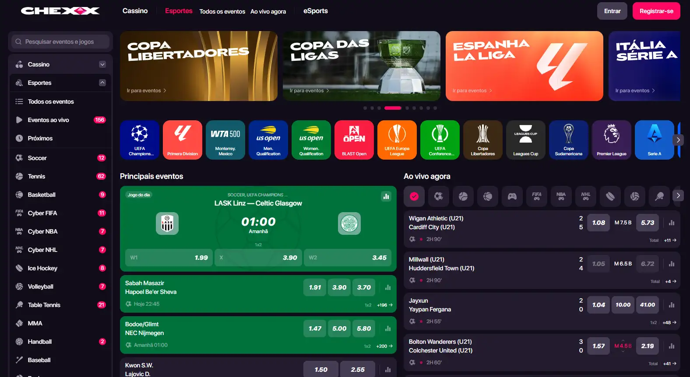
Task: Show more live sport filters arrow
Action: click(x=678, y=195)
